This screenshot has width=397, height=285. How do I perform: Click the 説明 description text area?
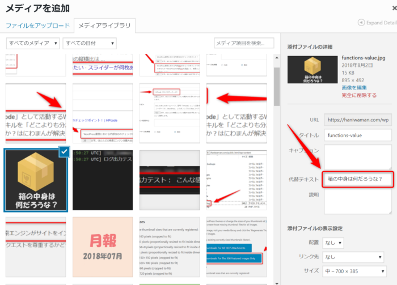coord(357,202)
